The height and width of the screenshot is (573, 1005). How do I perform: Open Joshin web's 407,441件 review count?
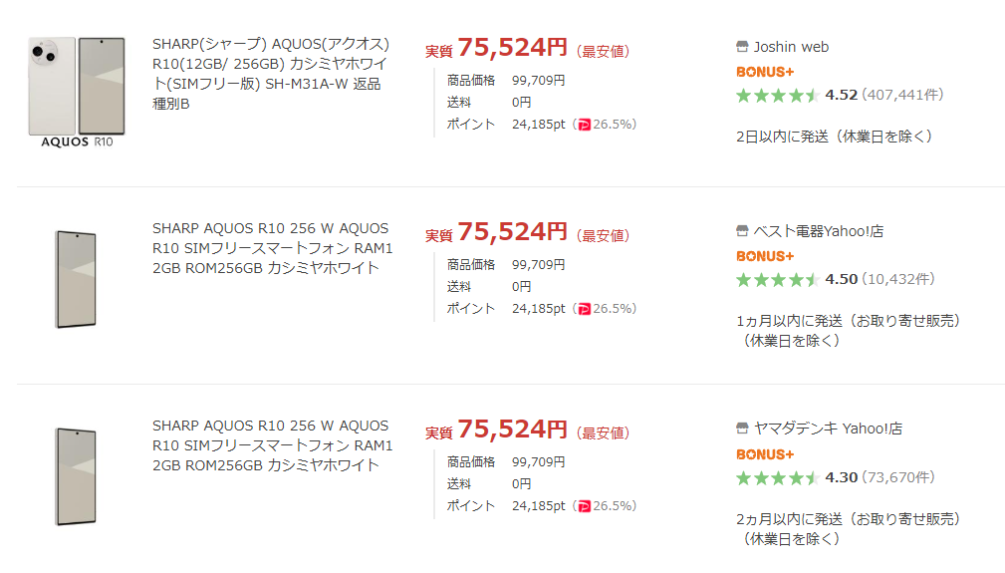[902, 95]
